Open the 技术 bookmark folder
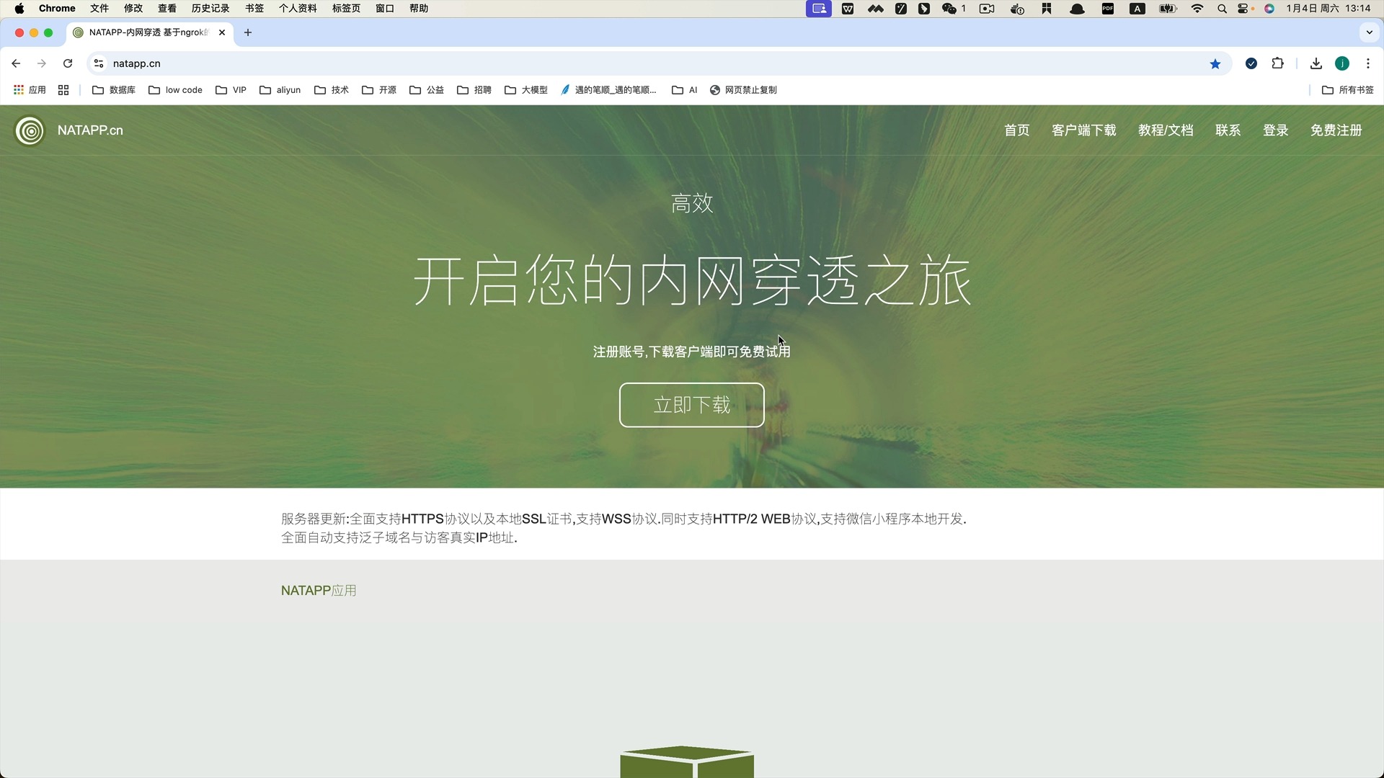 [x=332, y=90]
